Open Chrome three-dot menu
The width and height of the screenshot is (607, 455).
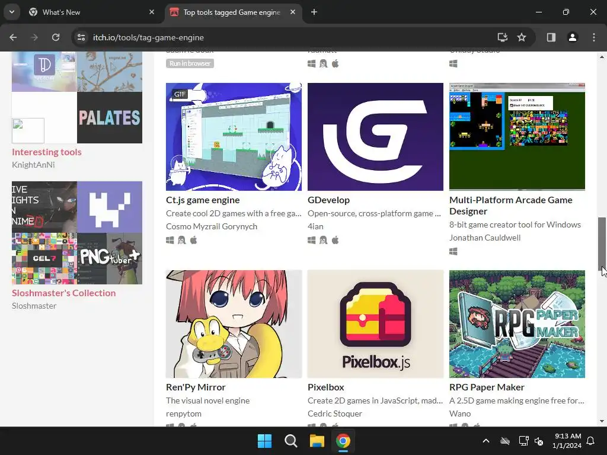[594, 37]
